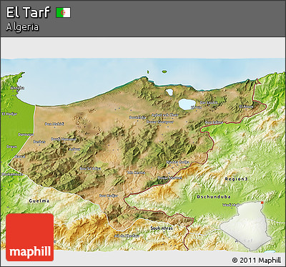Click the Drean town label

11,147
